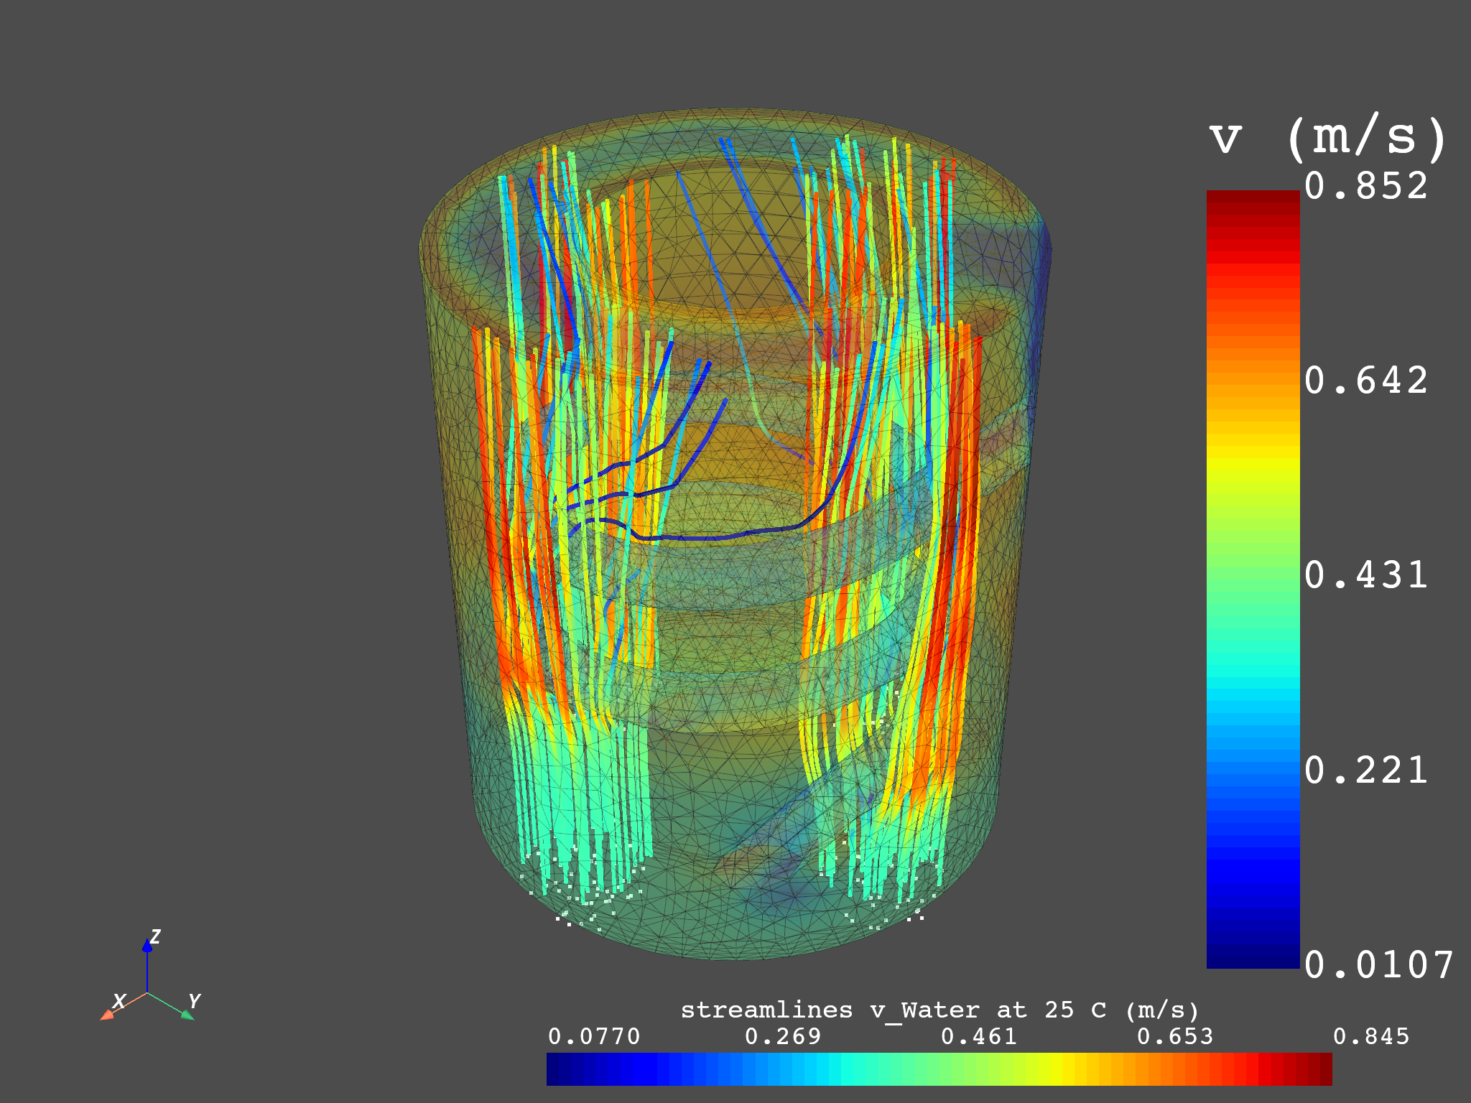Click the 0.269 streamline scale label
Screen dimensions: 1471x1103
[x=783, y=1036]
